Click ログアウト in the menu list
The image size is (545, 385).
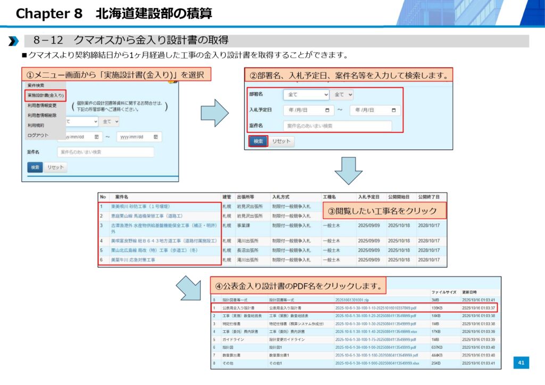point(38,135)
